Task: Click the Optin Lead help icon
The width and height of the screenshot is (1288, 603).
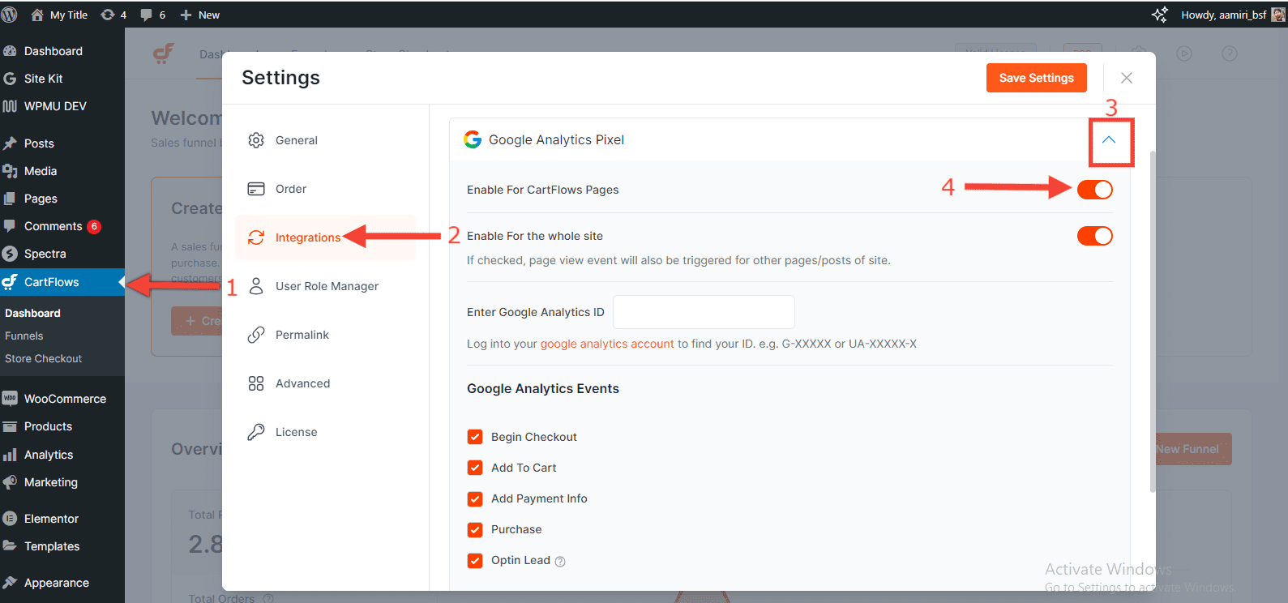Action: pos(560,562)
